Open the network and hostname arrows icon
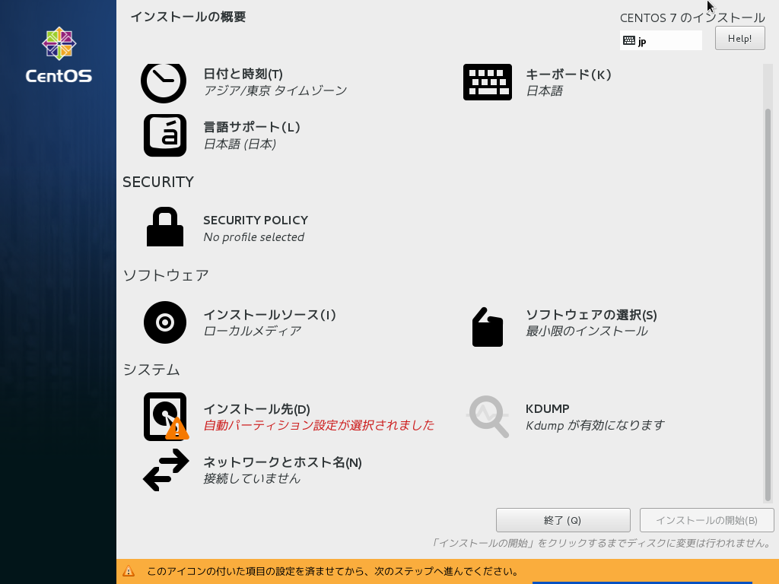 [x=166, y=470]
